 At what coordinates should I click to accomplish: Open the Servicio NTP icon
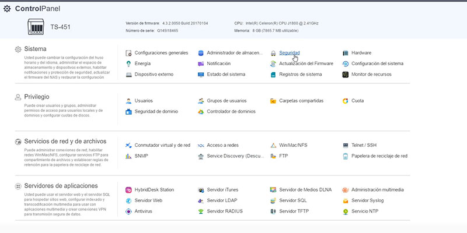[x=346, y=211]
